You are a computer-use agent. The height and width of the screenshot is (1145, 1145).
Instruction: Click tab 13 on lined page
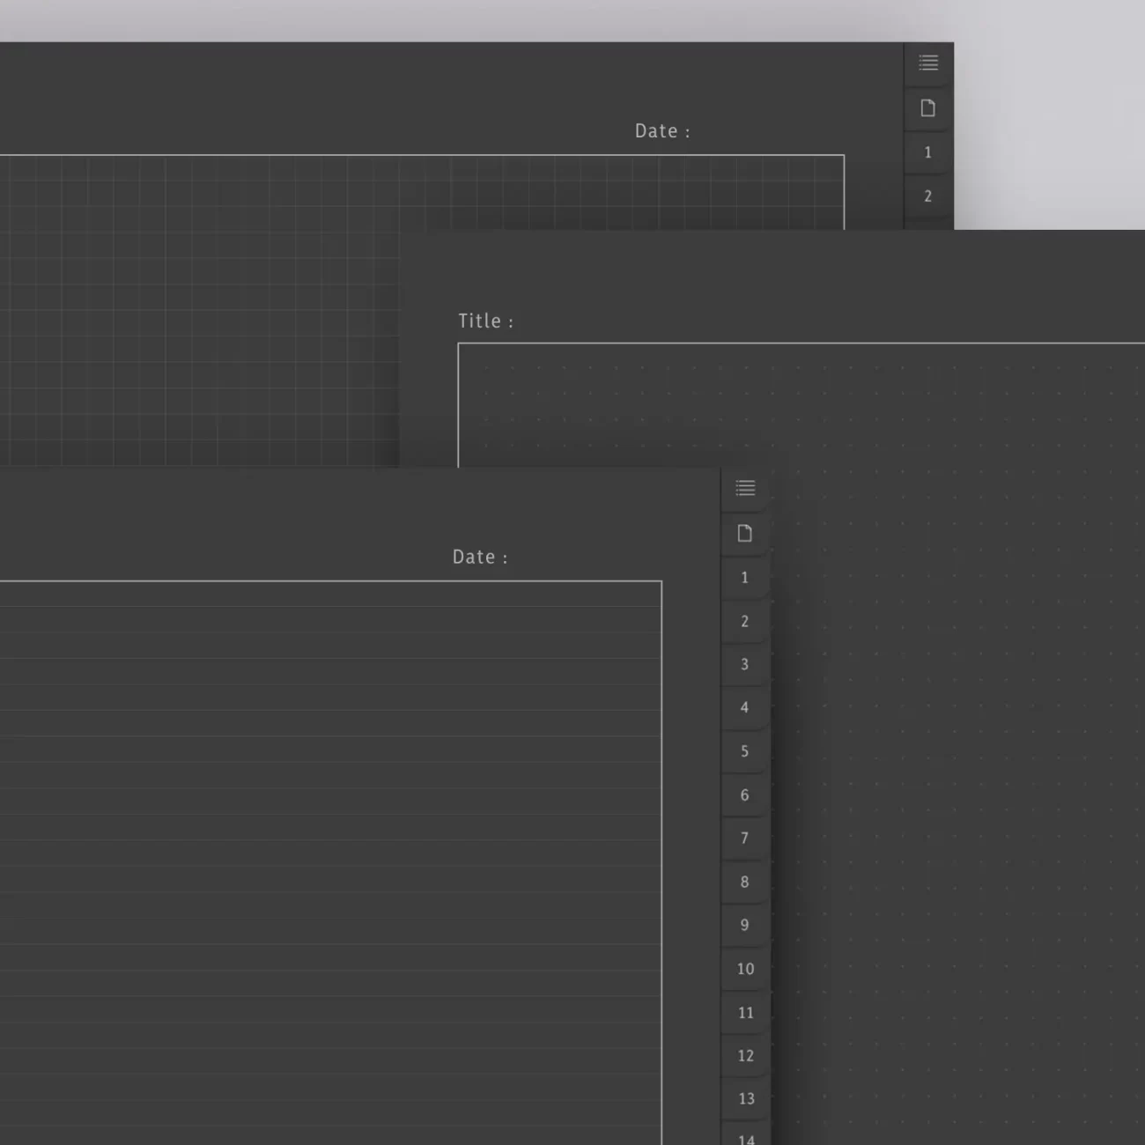[x=745, y=1098]
